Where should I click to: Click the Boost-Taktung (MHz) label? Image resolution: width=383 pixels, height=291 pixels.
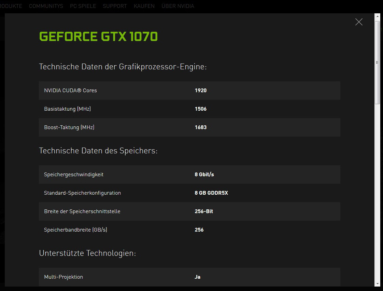click(69, 127)
